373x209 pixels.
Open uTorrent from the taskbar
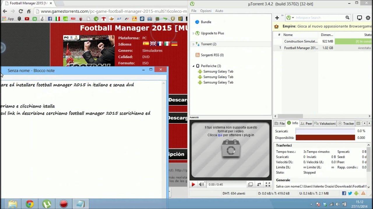[47, 204]
